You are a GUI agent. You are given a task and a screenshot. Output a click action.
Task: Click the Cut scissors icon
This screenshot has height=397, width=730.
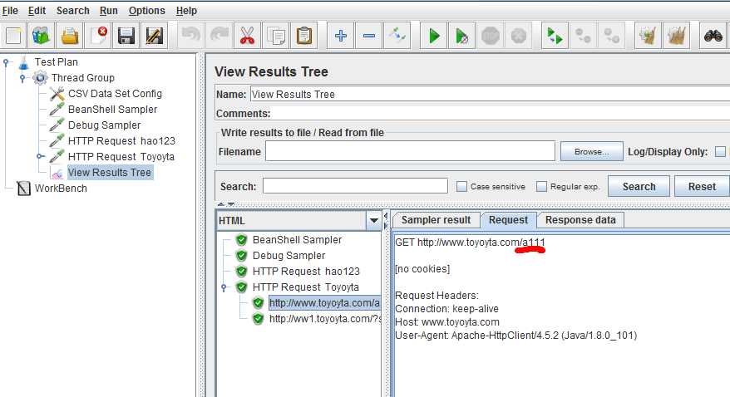[247, 36]
